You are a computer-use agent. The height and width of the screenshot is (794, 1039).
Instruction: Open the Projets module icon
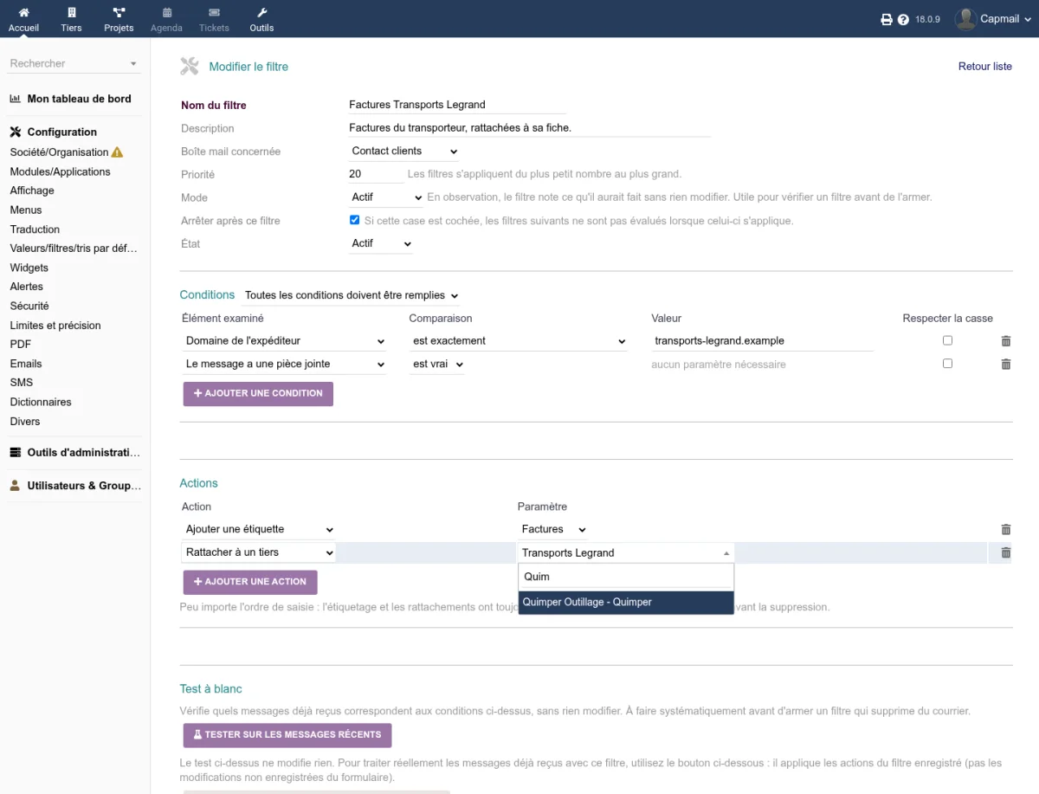pos(119,13)
